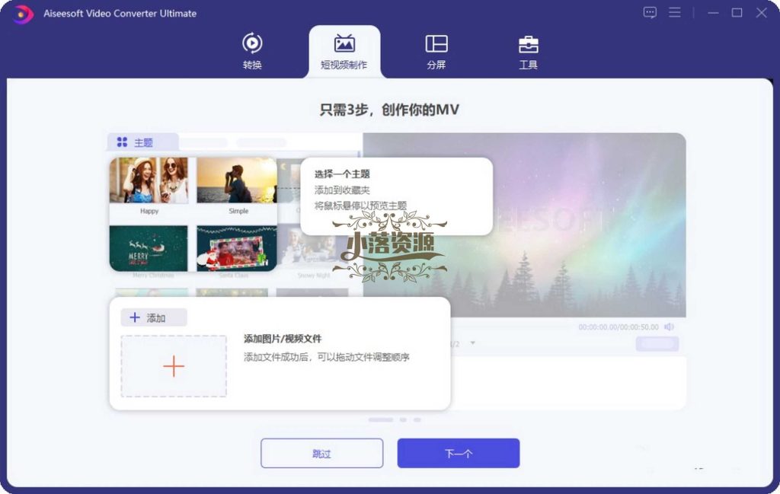Continue with the 下一个 button
Screen dimensions: 780x494
pos(459,453)
